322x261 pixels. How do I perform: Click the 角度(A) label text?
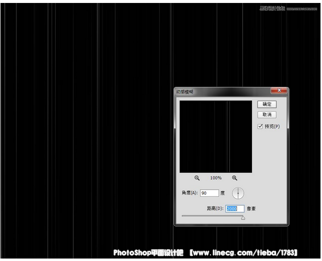tap(190, 193)
